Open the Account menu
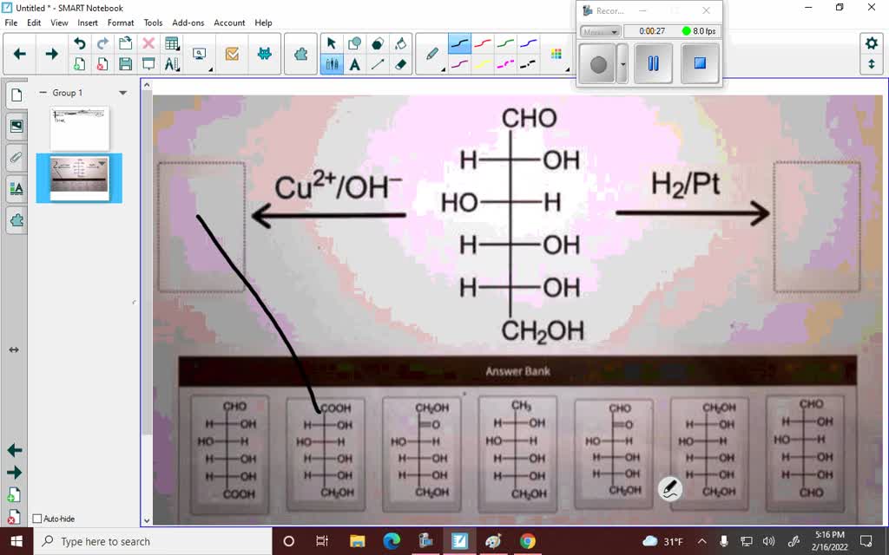Screen dimensions: 889x555 (x=229, y=23)
